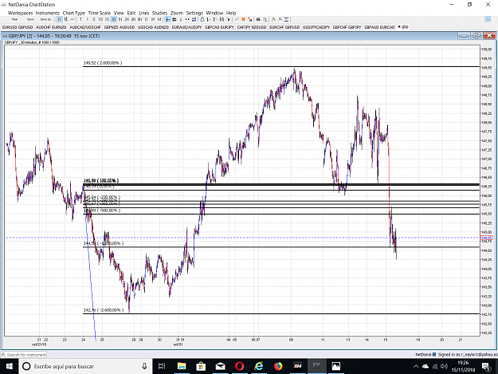Toggle the crosshair cursor tool
This screenshot has height=374, width=498.
coord(167,19)
